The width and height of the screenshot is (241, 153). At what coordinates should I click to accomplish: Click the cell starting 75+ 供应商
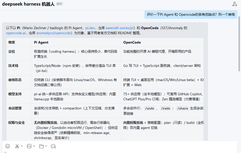(162, 97)
